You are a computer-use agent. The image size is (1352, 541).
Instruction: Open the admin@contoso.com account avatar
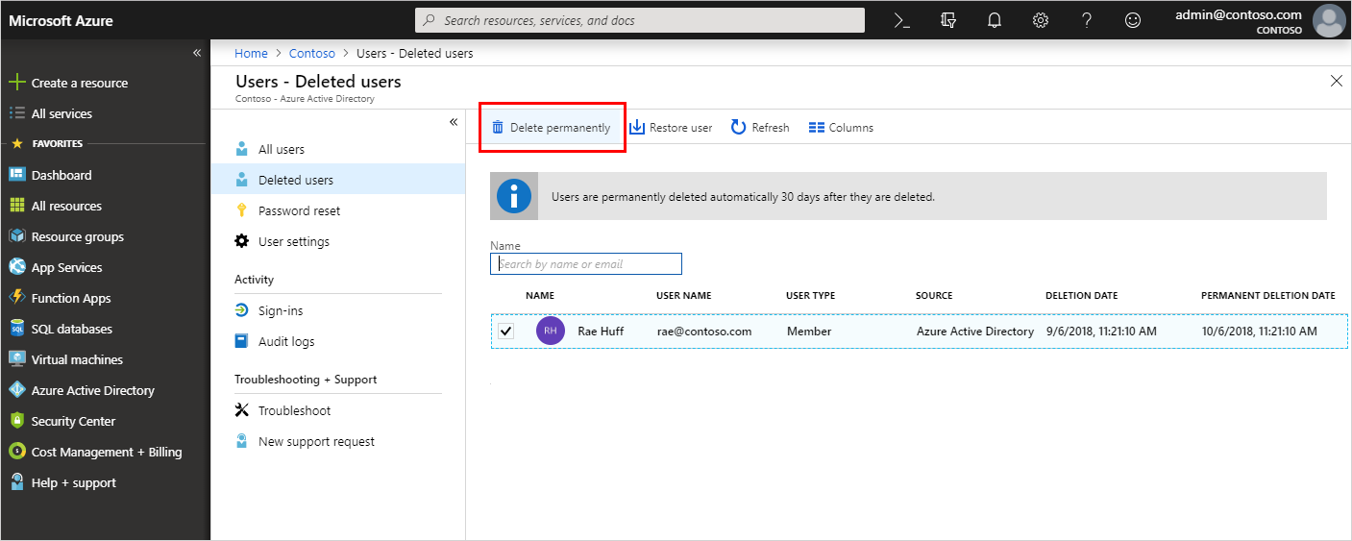tap(1329, 20)
